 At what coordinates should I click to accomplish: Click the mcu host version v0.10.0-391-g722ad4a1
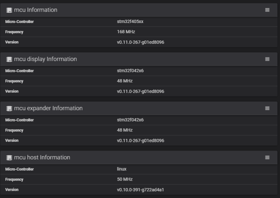140,190
